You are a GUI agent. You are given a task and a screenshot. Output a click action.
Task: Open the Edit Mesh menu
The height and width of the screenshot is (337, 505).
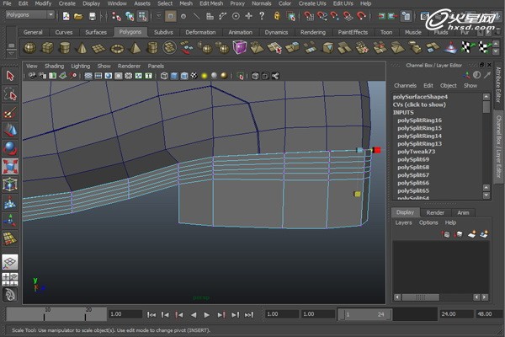click(210, 3)
